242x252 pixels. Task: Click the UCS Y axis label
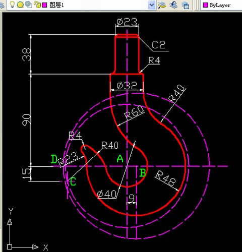coord(11,211)
